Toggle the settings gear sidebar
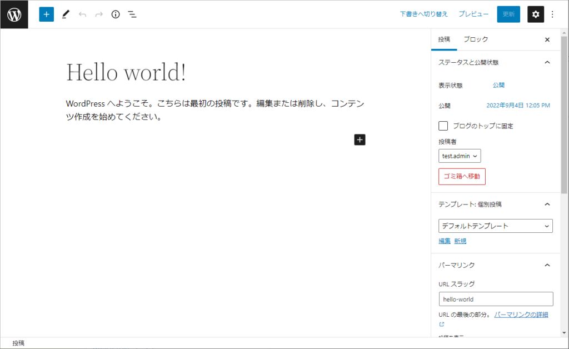 pyautogui.click(x=535, y=14)
